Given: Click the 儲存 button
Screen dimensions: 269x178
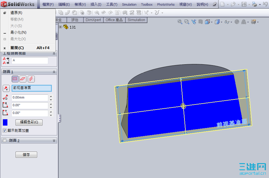Looking at the screenshot, I should click(26, 155).
